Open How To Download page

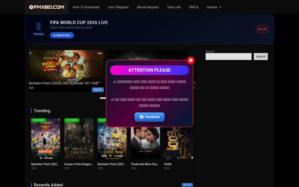(x=86, y=7)
